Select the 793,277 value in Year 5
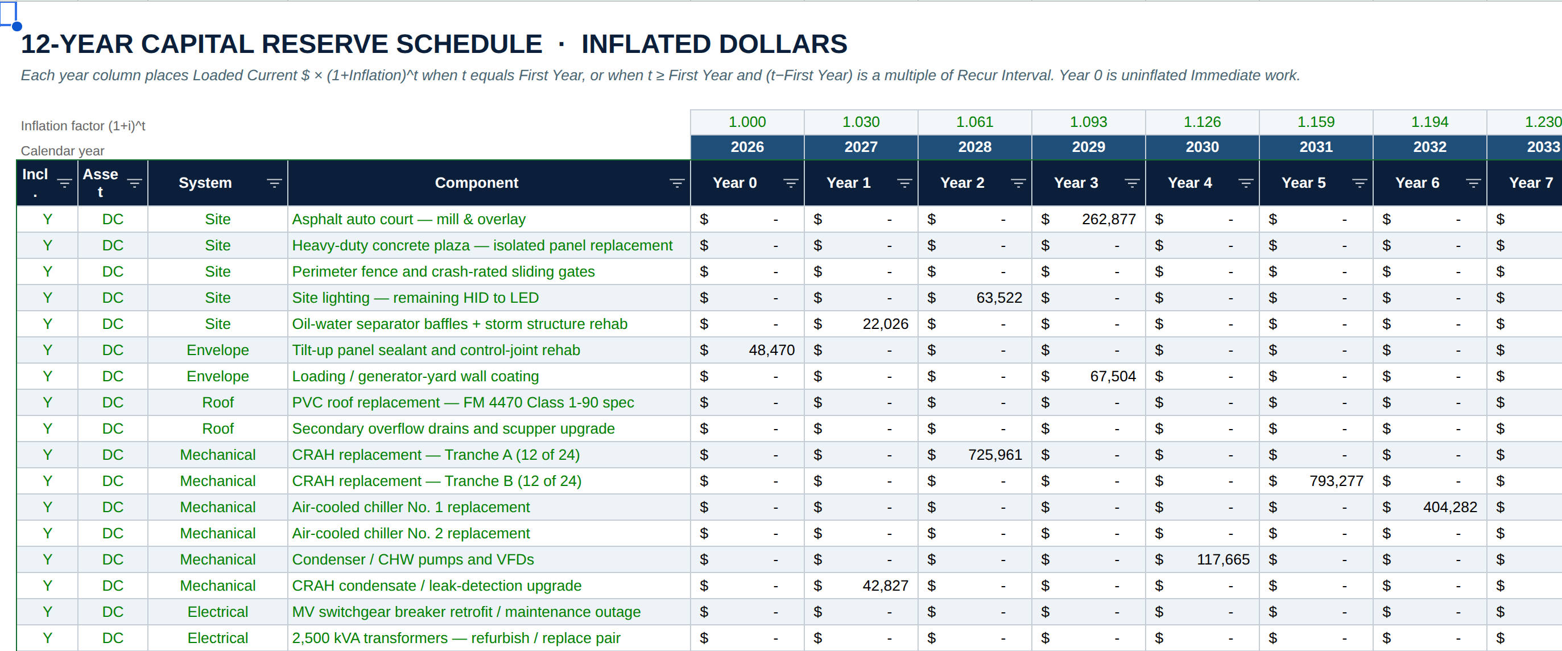 [x=1316, y=480]
